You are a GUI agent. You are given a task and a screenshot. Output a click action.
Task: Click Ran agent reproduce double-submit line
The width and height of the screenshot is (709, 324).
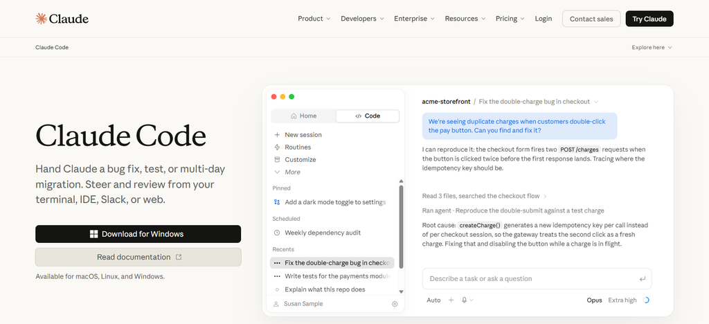pyautogui.click(x=513, y=210)
